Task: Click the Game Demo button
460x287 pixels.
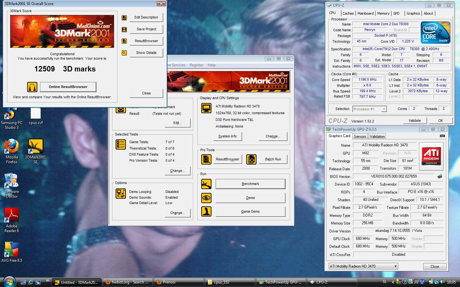Action: click(x=250, y=212)
